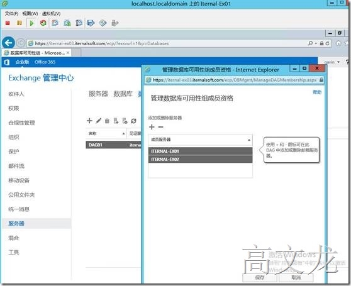Click the Office logo in the blue header
The height and width of the screenshot is (286, 351).
[x=7, y=62]
